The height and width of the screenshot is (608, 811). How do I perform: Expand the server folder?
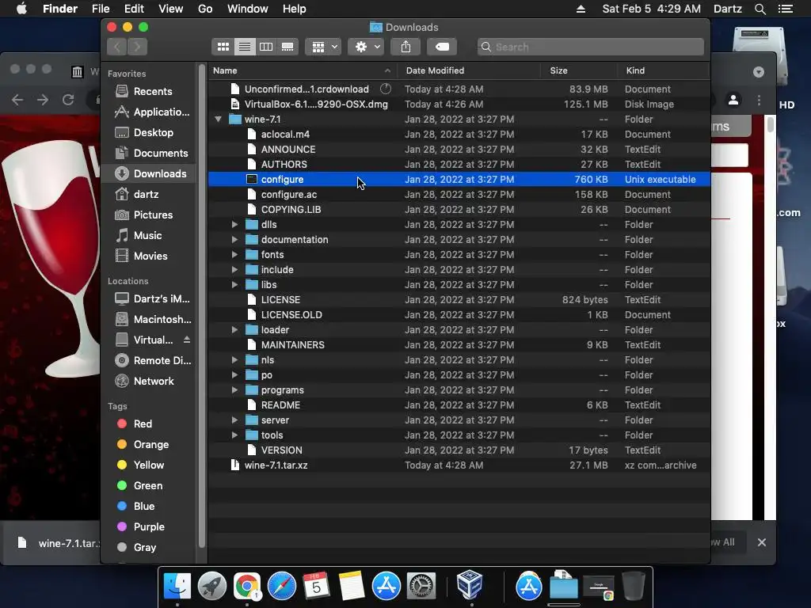click(x=234, y=420)
